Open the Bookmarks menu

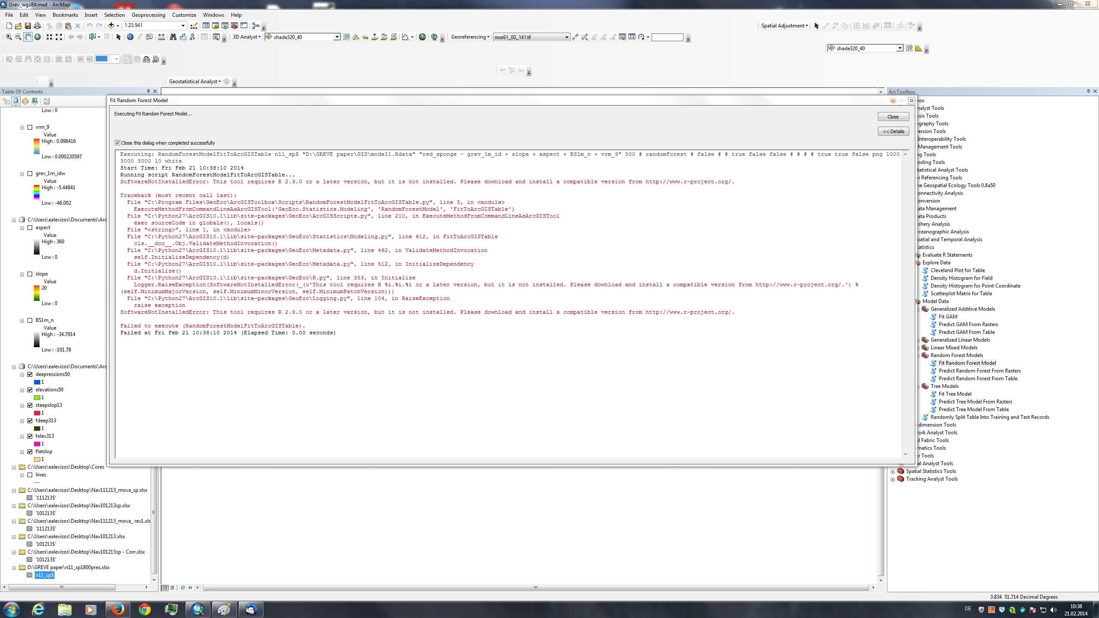click(x=65, y=15)
